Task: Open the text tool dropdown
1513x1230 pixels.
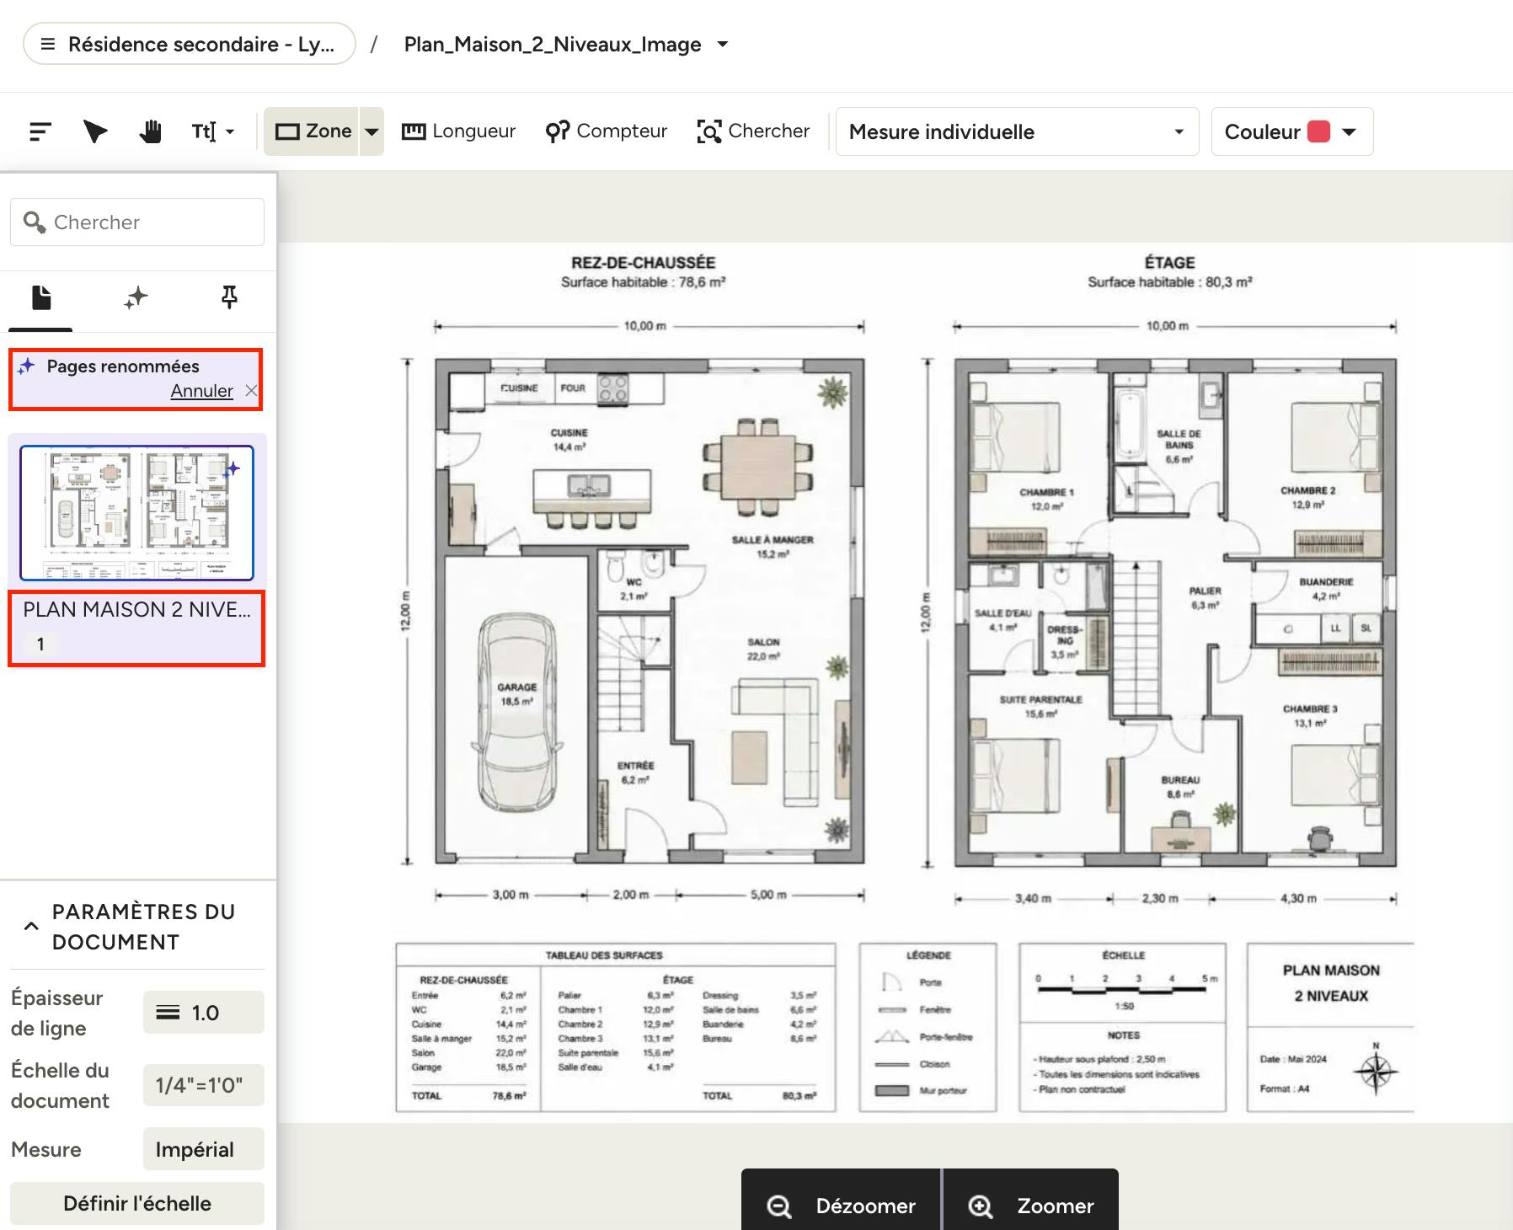Action: click(x=212, y=131)
